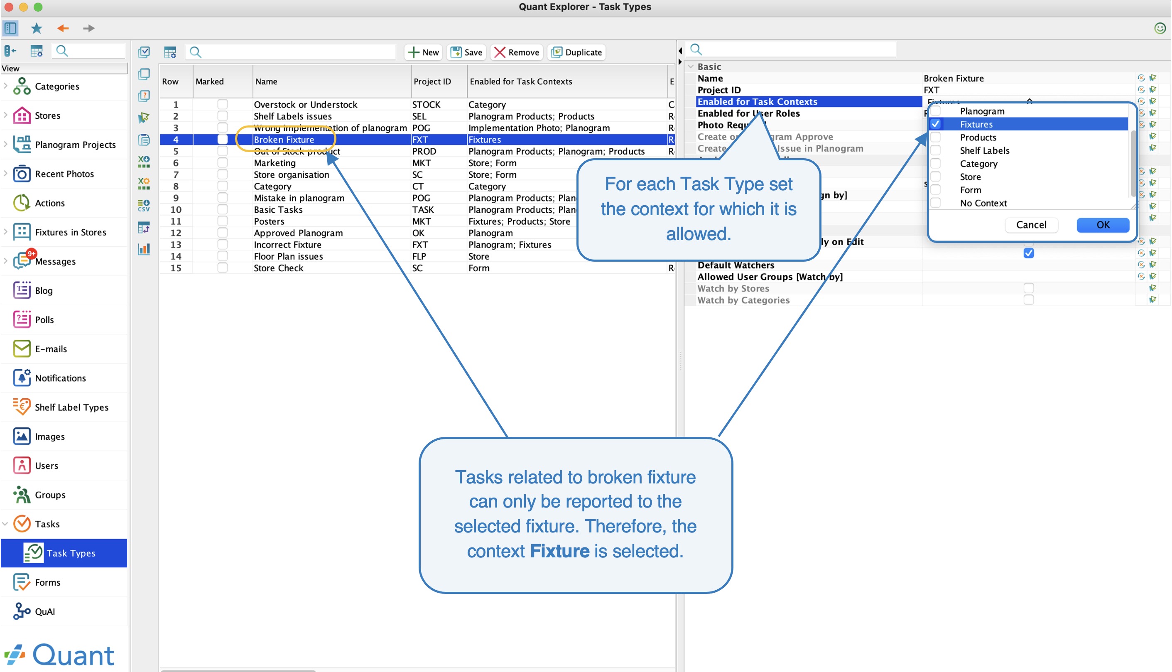Open the Blog section
The image size is (1172, 672).
tap(43, 290)
